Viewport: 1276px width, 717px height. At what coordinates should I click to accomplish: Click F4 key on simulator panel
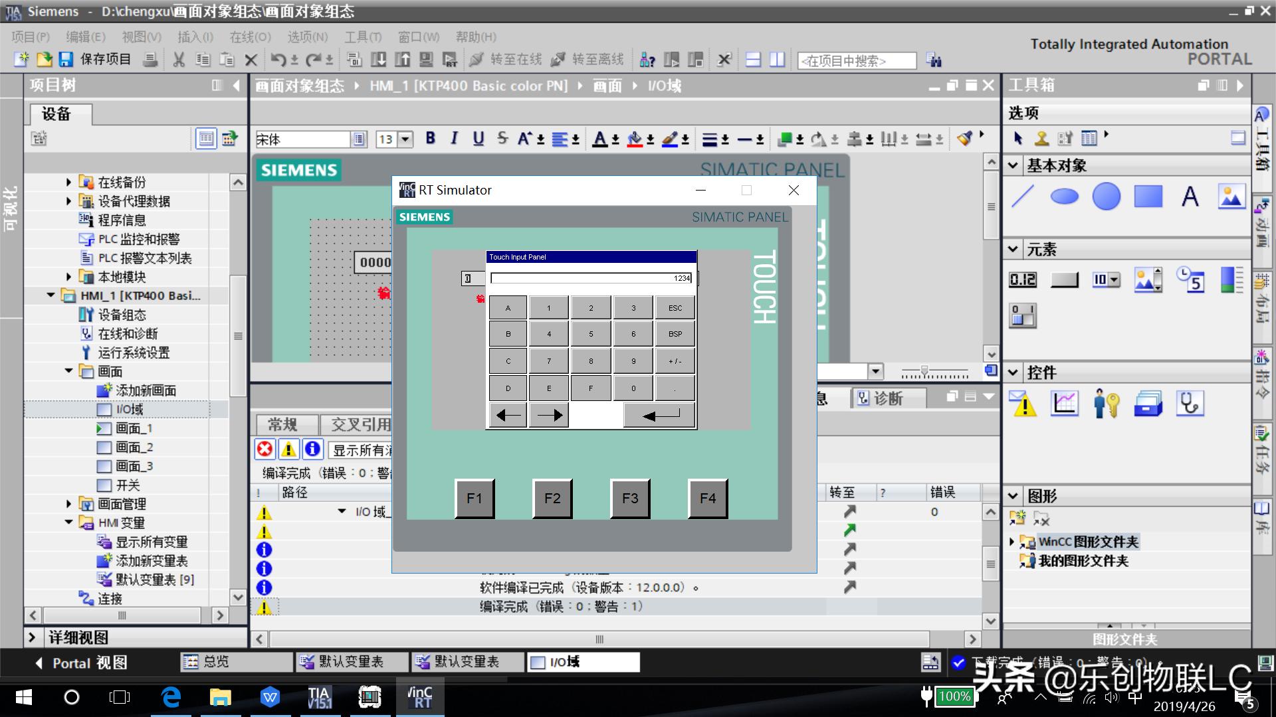point(708,498)
